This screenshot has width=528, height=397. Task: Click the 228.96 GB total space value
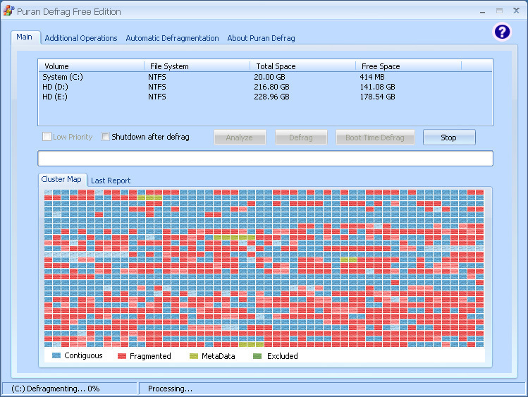(271, 97)
